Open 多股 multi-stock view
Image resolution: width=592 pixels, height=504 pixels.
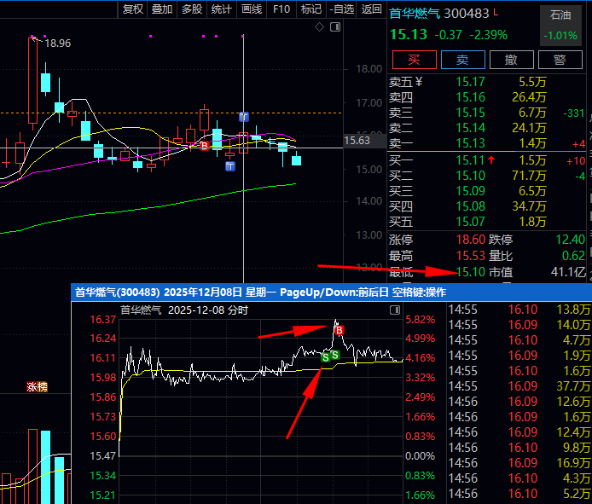click(192, 9)
